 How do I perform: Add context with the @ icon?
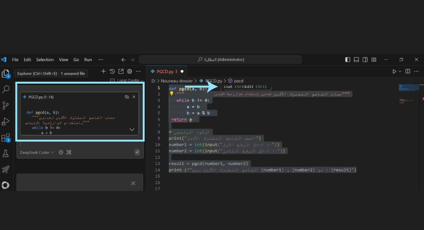(61, 152)
